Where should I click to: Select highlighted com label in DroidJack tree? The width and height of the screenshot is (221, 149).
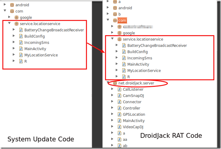122,21
